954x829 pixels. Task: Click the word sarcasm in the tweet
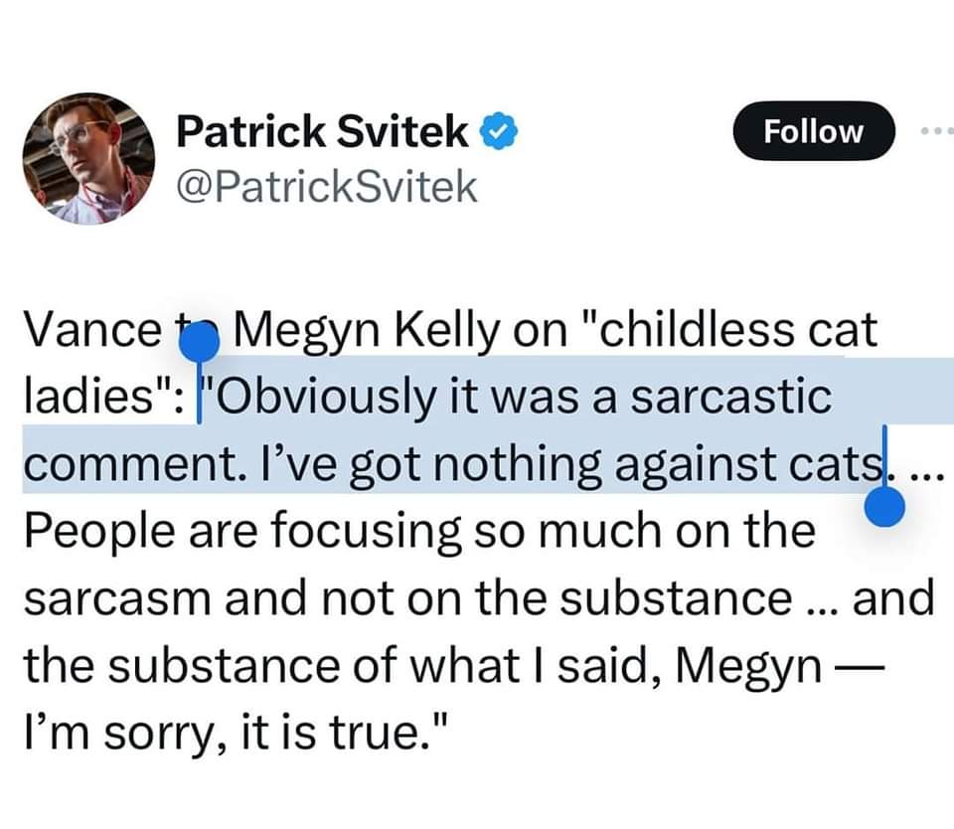coord(118,599)
